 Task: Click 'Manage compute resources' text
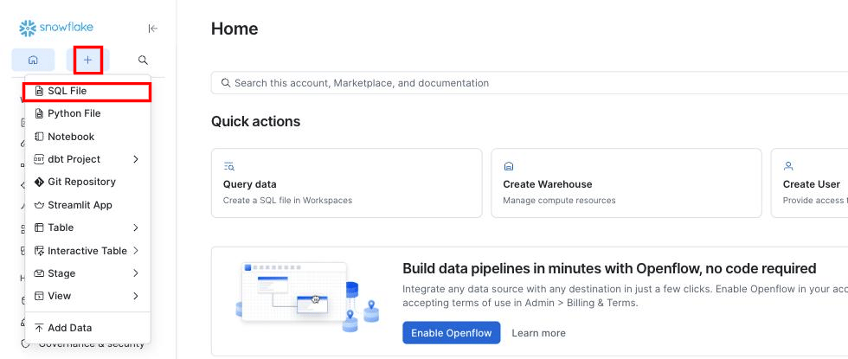click(559, 200)
